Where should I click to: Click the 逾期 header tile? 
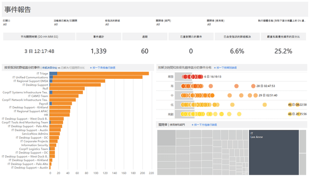coord(145,37)
